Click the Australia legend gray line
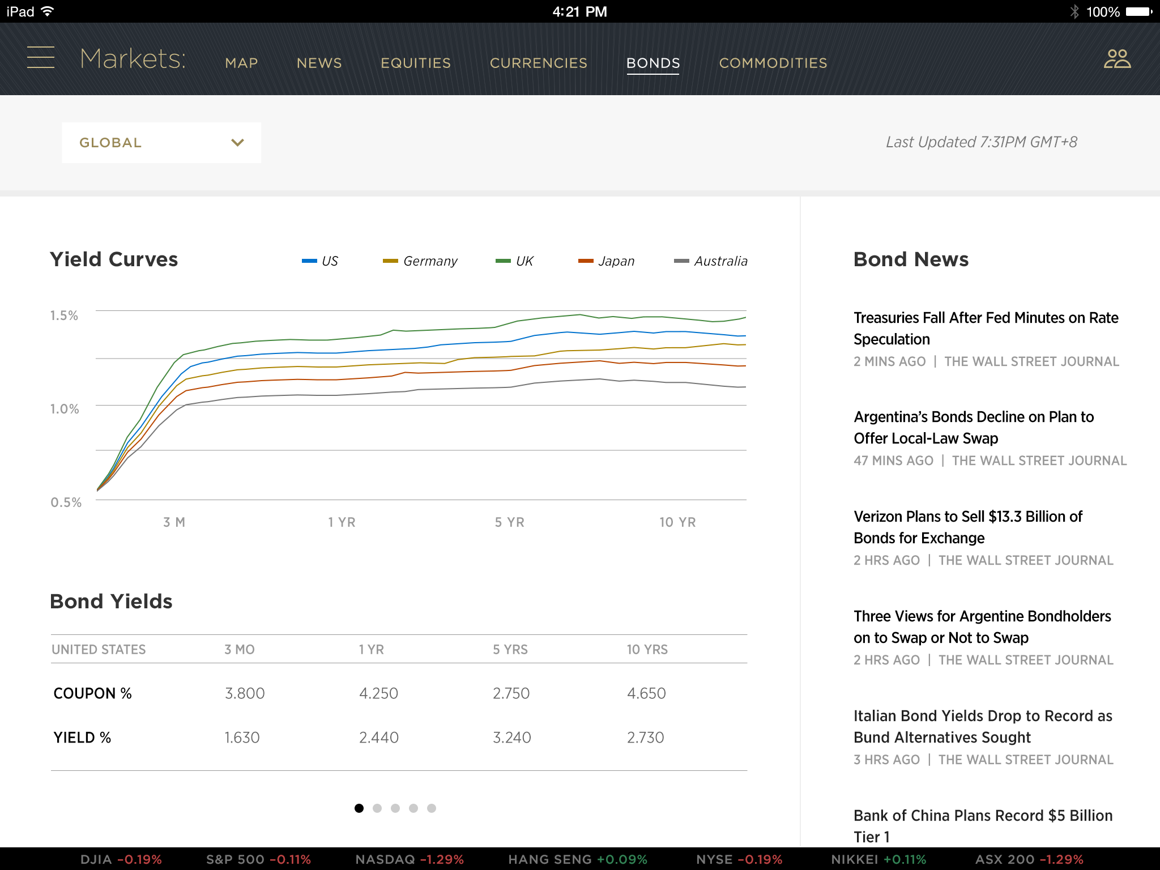This screenshot has width=1160, height=870. click(x=681, y=261)
